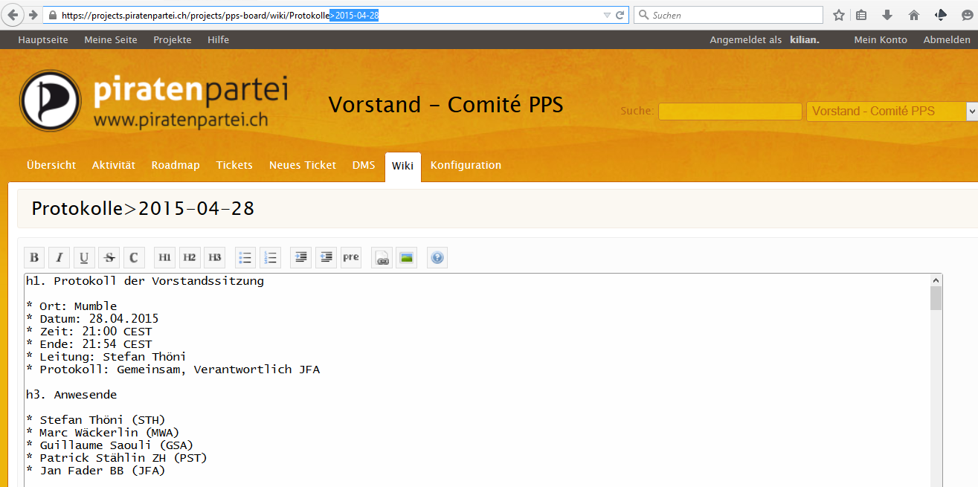Insert wiki page link
This screenshot has width=978, height=487.
pyautogui.click(x=382, y=258)
